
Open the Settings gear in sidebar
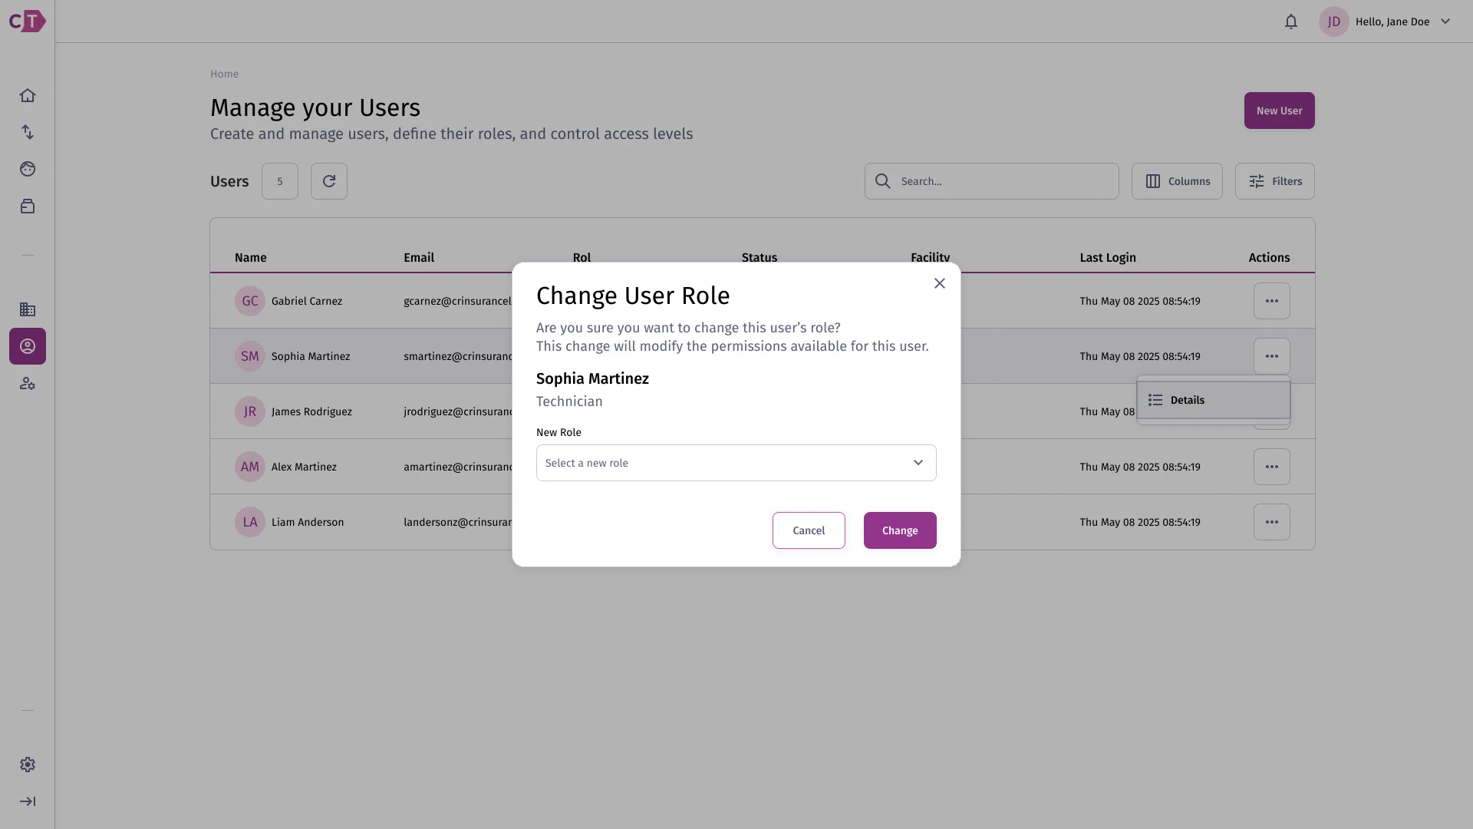coord(28,765)
